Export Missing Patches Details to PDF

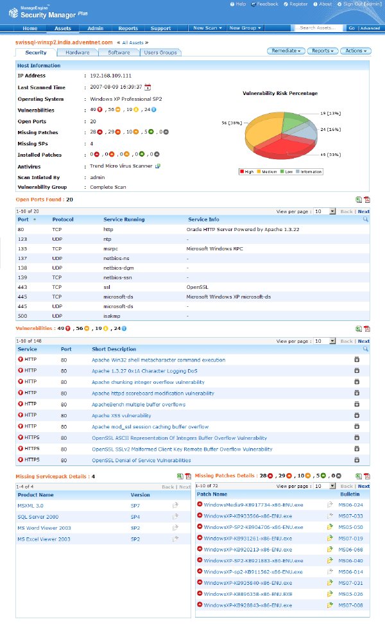(366, 476)
